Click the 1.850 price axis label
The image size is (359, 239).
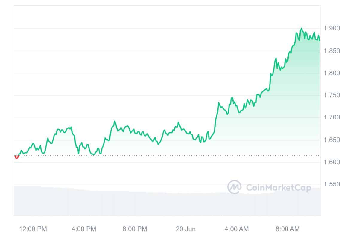[333, 51]
